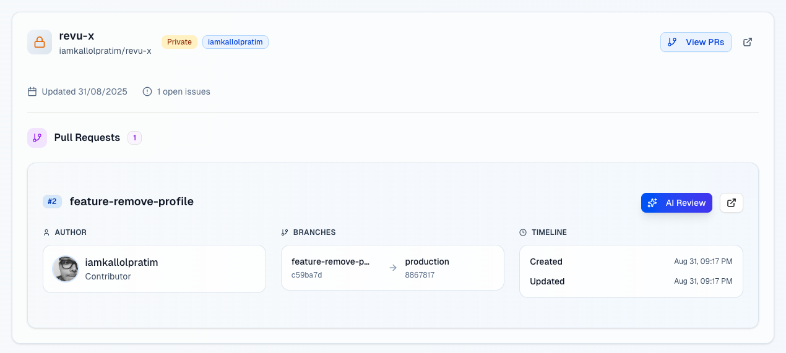Click the author avatar thumbnail
This screenshot has height=353, width=786.
click(x=66, y=269)
